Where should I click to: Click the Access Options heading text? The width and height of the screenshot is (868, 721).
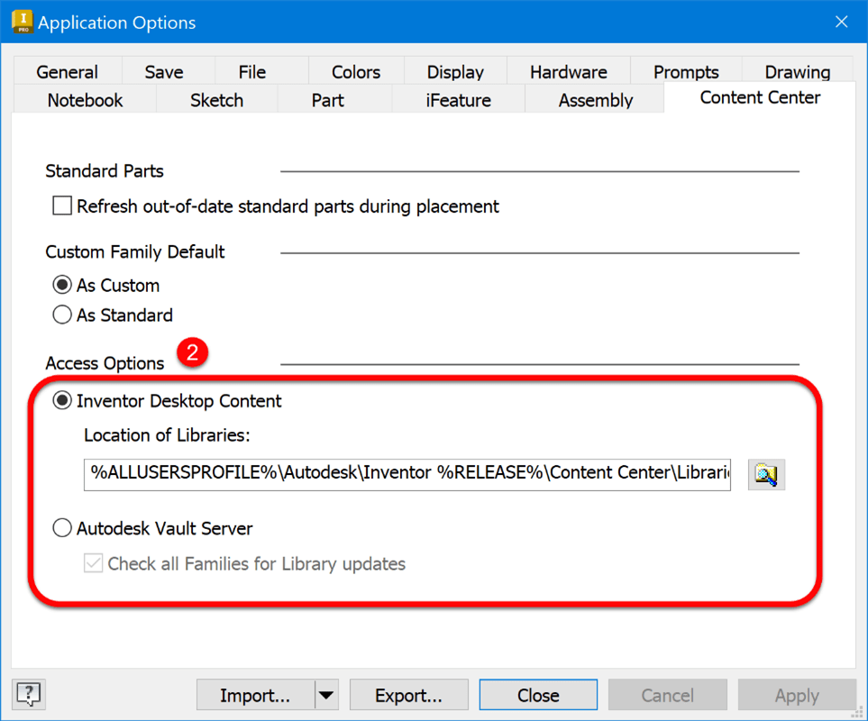point(105,363)
